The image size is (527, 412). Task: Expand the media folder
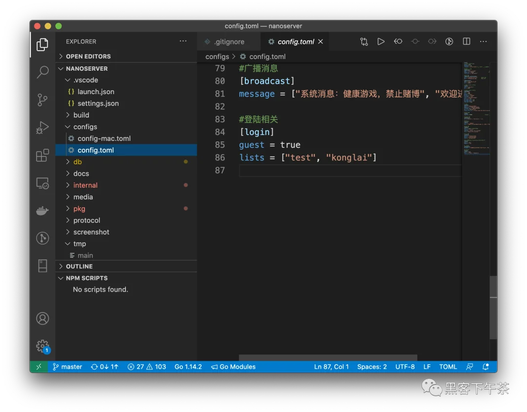tap(126, 197)
